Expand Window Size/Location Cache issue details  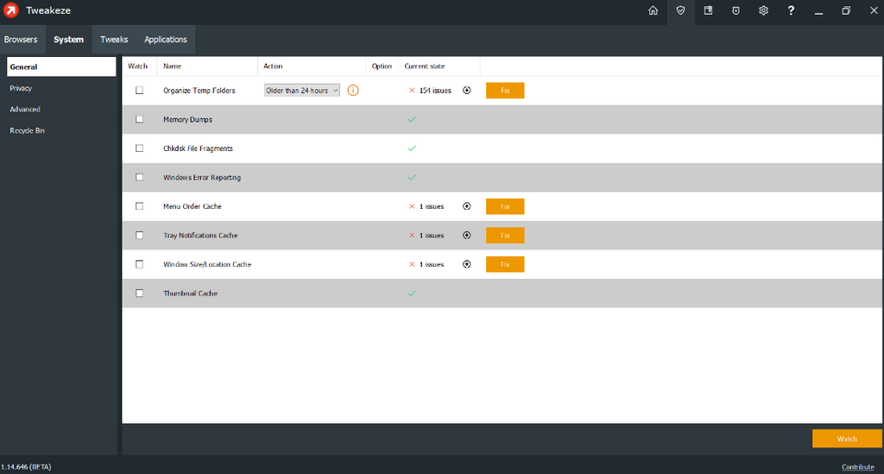pyautogui.click(x=467, y=264)
